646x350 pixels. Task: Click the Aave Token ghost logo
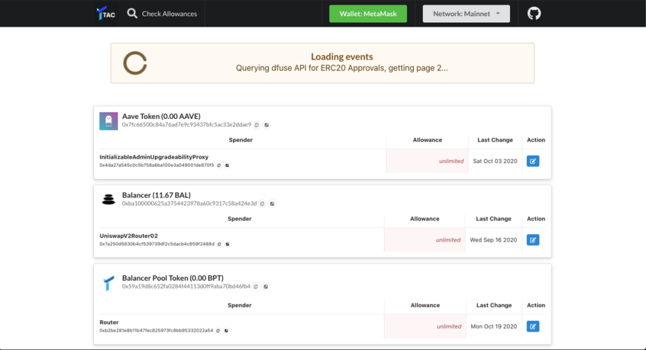108,121
